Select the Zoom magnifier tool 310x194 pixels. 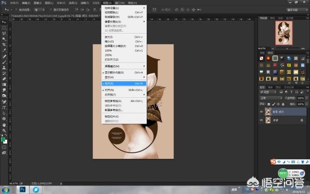[x=4, y=130]
